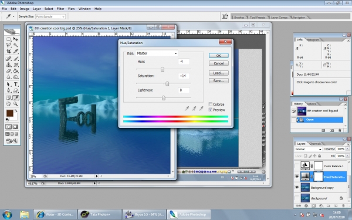Select the Hand tool
This screenshot has height=220, width=352.
click(x=9, y=104)
